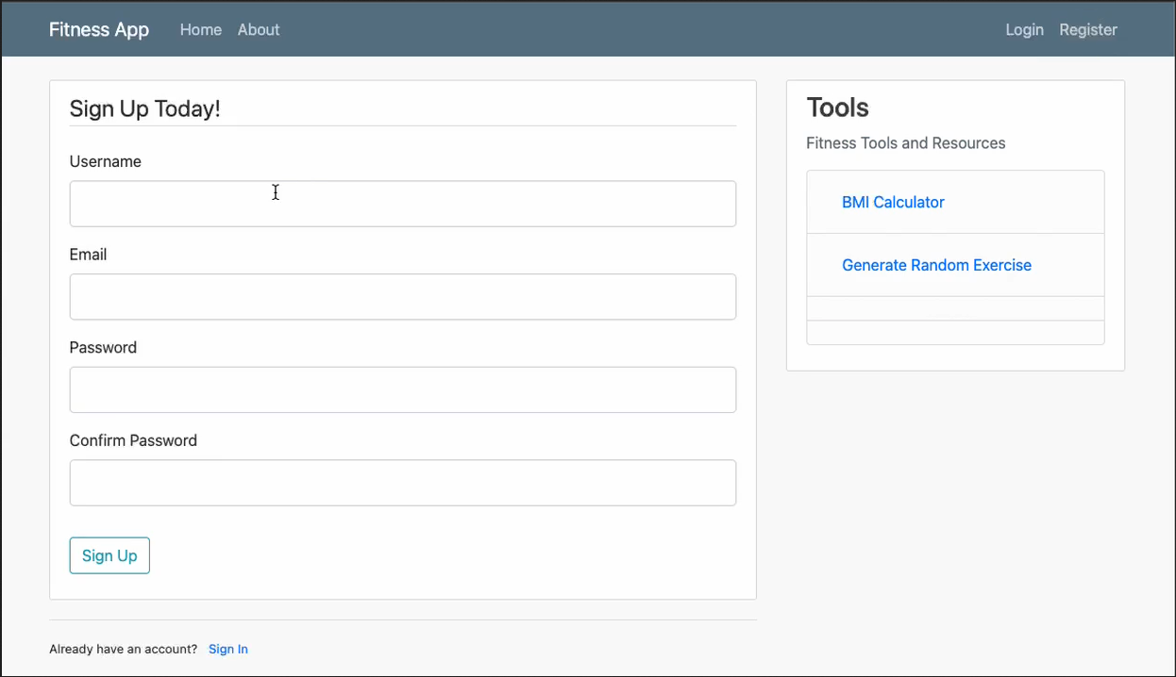Select Register in the navigation bar
The height and width of the screenshot is (677, 1176).
point(1087,29)
